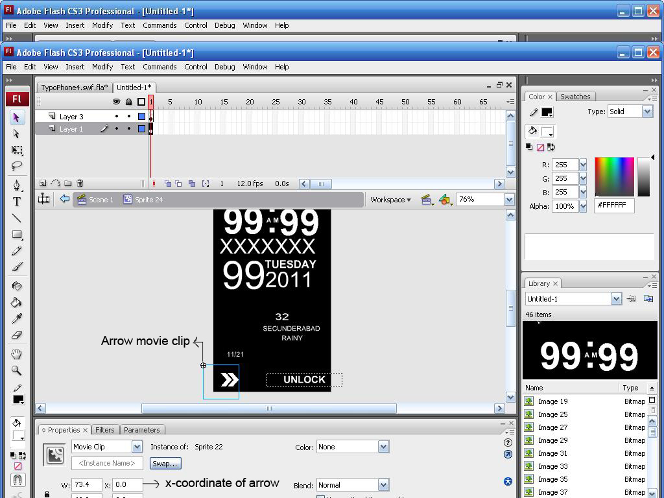Switch to the Filters tab

pyautogui.click(x=104, y=430)
